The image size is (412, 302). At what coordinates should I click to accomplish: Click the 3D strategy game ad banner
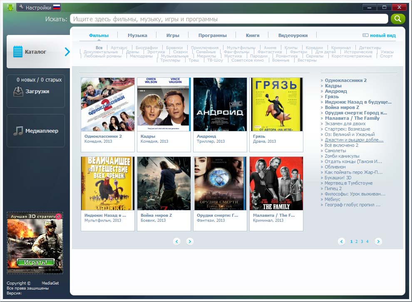pyautogui.click(x=35, y=243)
